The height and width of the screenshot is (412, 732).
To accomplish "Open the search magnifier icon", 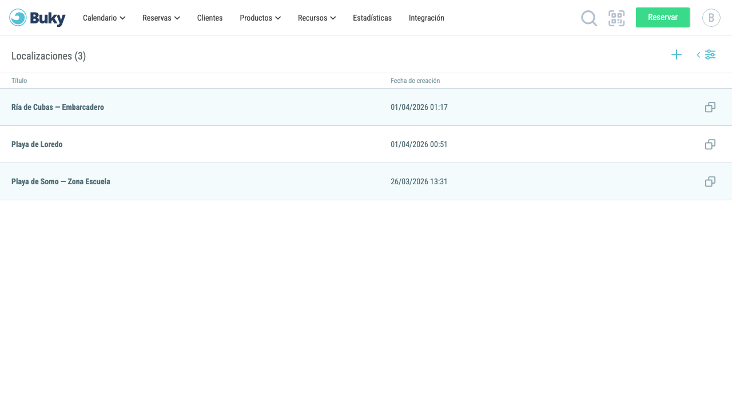I will click(x=589, y=18).
